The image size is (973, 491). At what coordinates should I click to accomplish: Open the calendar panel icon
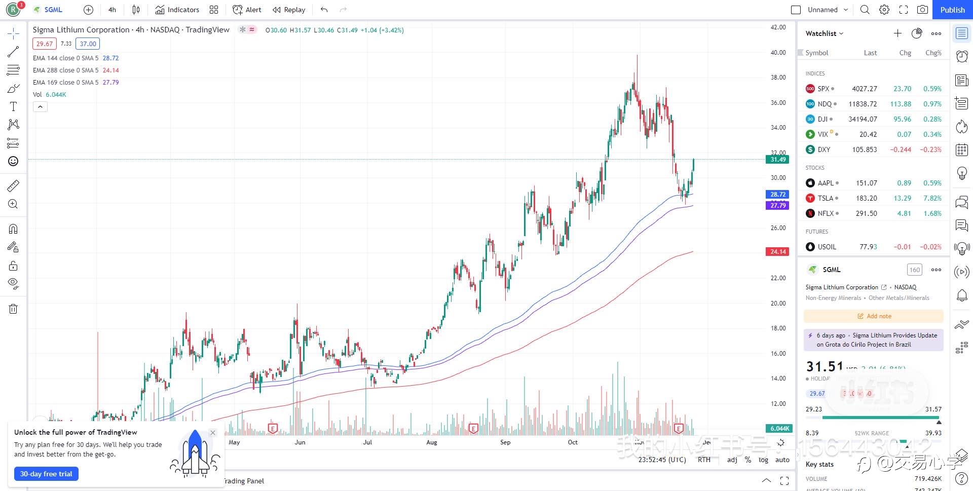pyautogui.click(x=962, y=149)
